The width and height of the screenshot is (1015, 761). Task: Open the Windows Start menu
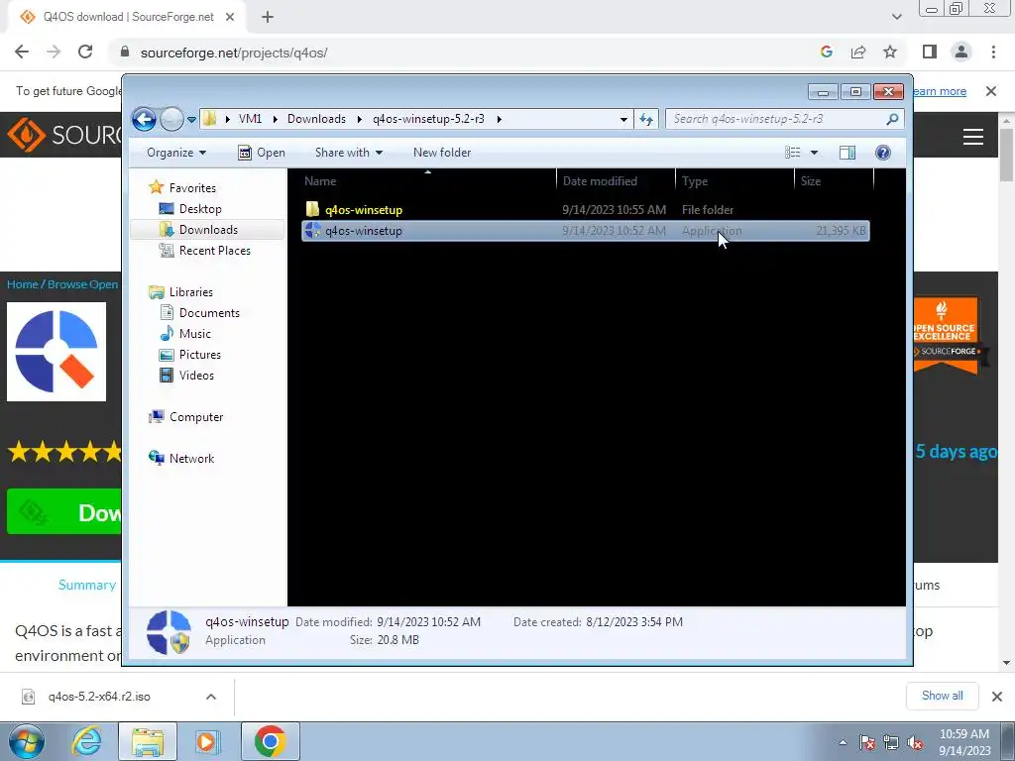(27, 741)
